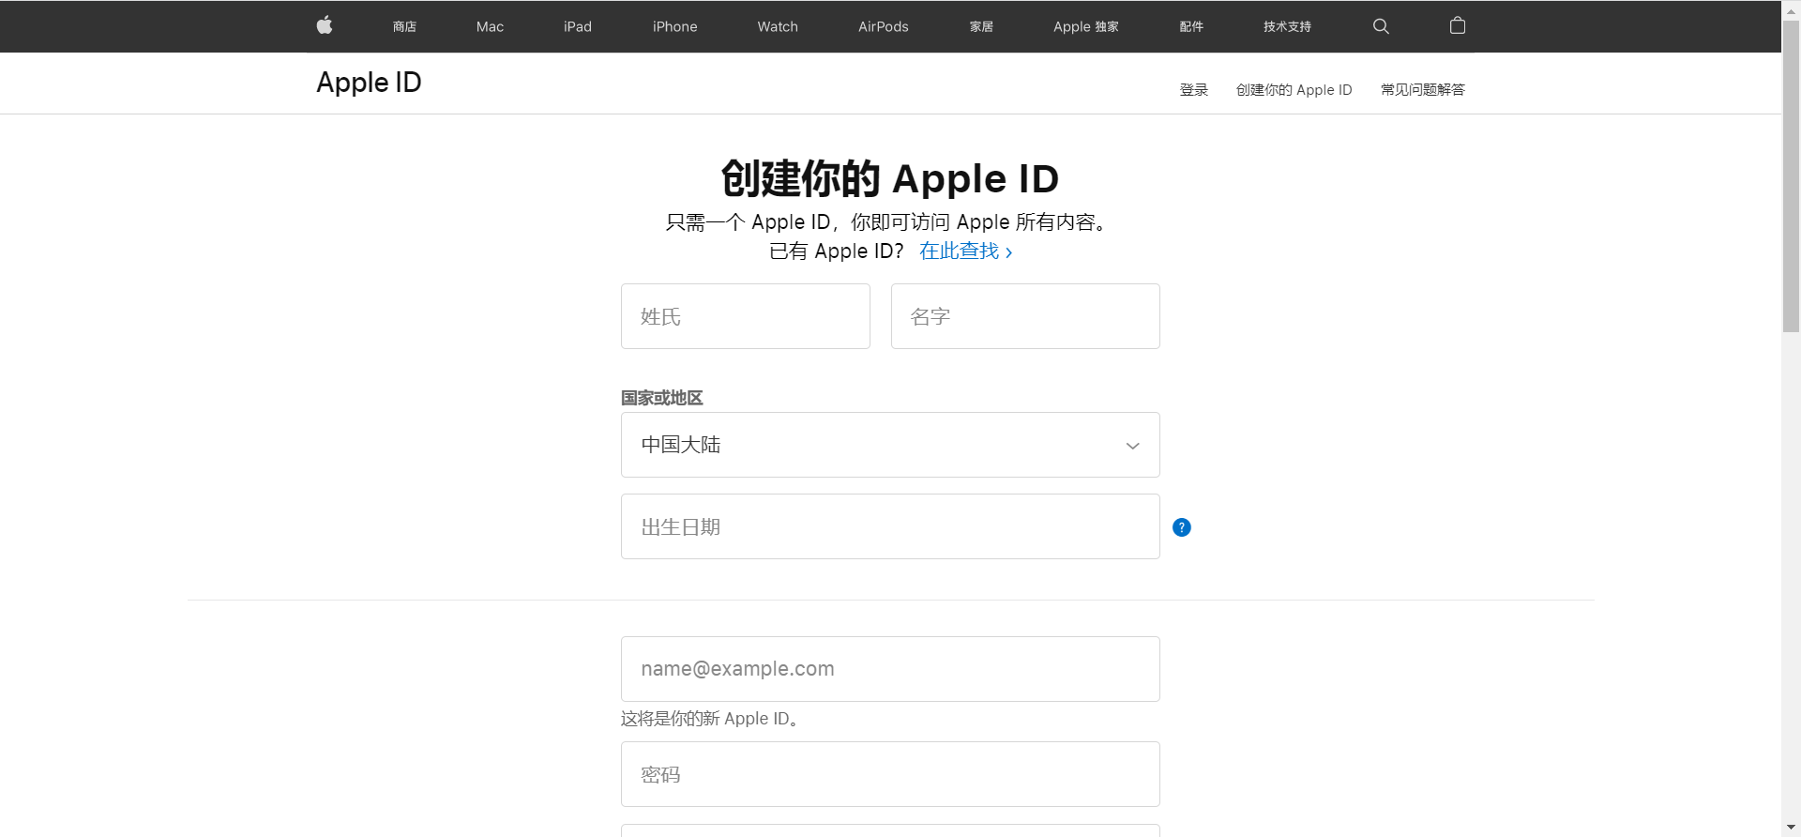Open the shopping bag icon
Screen dimensions: 1801x837
1458,25
